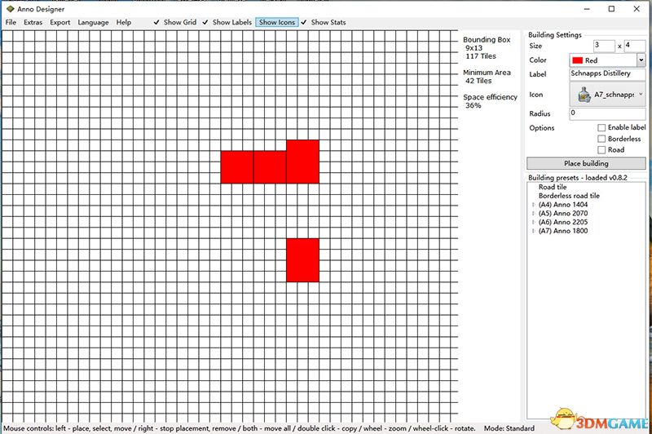Enable the Show Icons option
The width and height of the screenshot is (652, 434).
click(277, 23)
